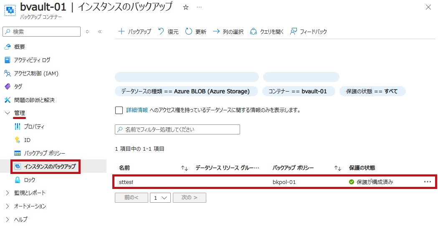Open ID under 管理
This screenshot has width=438, height=226.
(27, 140)
